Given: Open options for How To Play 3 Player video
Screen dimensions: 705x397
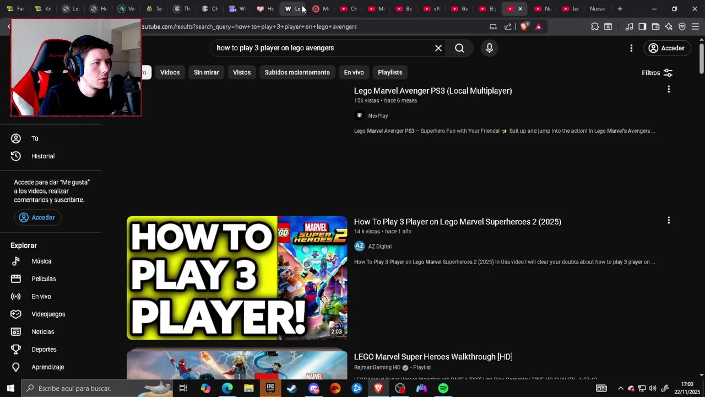Looking at the screenshot, I should [669, 221].
